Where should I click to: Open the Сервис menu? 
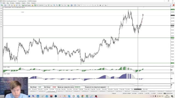[24, 3]
